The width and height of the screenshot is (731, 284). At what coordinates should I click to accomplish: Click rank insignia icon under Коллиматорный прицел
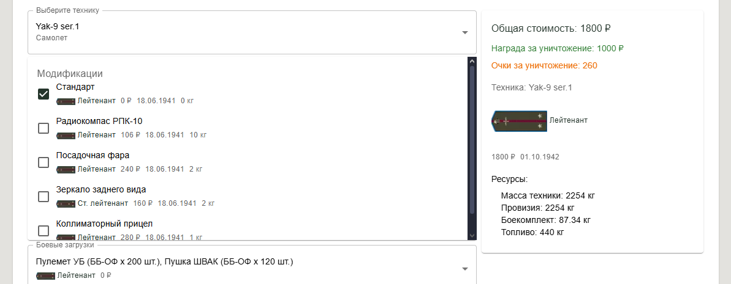click(66, 237)
